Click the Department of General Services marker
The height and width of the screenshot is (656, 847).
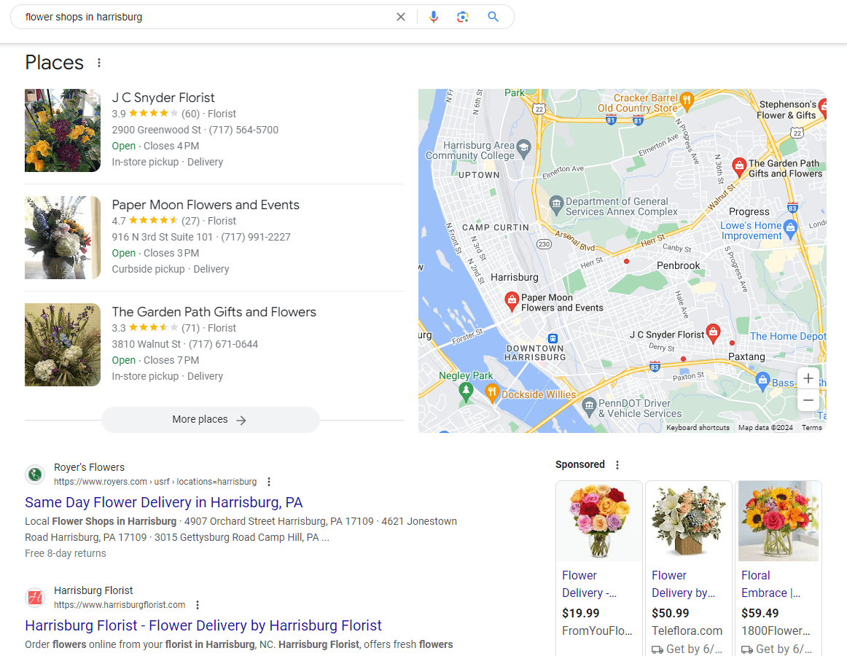coord(556,204)
